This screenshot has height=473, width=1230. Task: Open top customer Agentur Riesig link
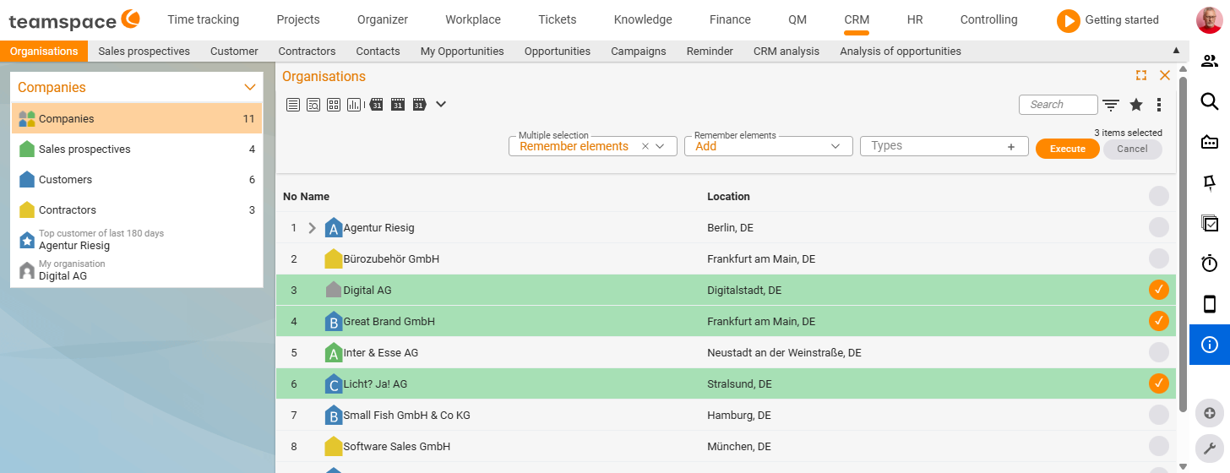74,246
